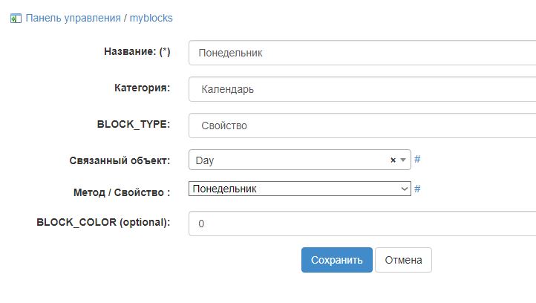The width and height of the screenshot is (536, 303).
Task: Click the BLOCK_COLOR input field
Action: pos(362,224)
